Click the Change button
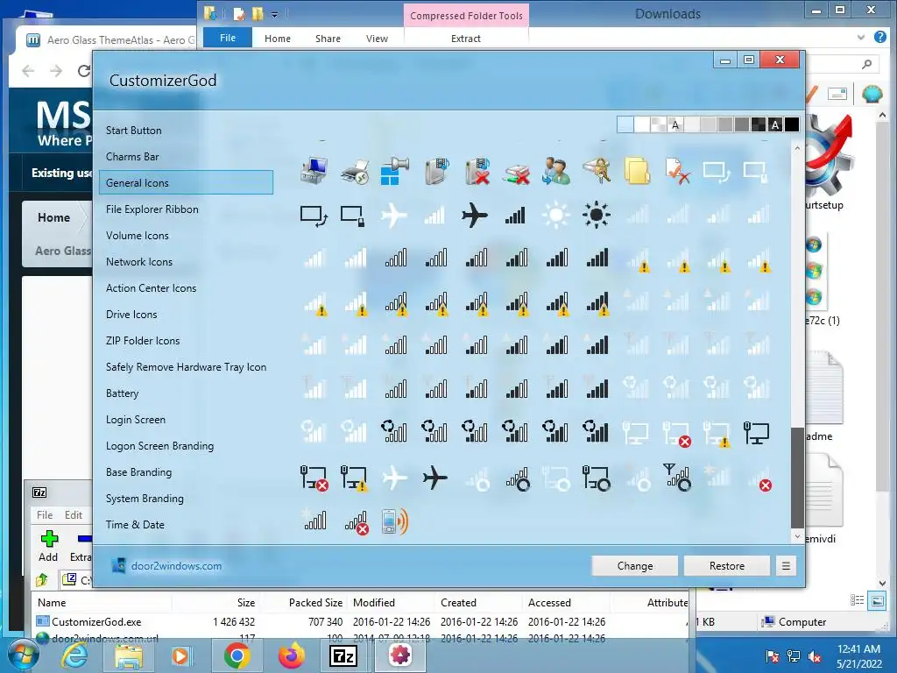Screen dimensions: 897x673 (635, 566)
